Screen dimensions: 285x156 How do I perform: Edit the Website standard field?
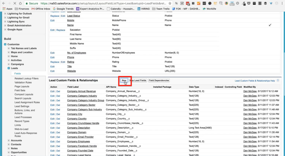coord(52,71)
